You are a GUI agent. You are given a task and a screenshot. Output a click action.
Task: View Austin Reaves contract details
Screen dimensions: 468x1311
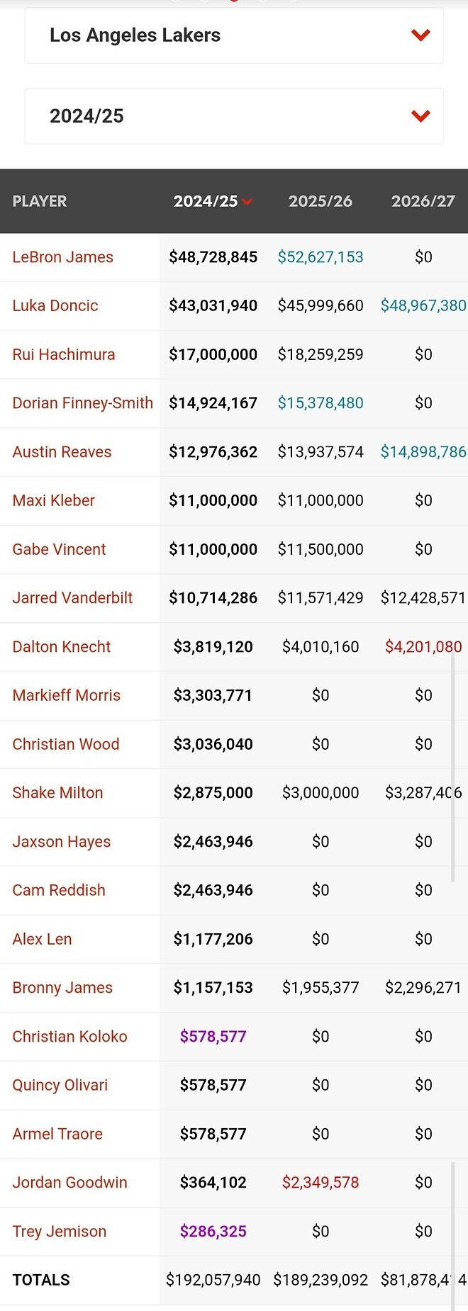coord(62,452)
